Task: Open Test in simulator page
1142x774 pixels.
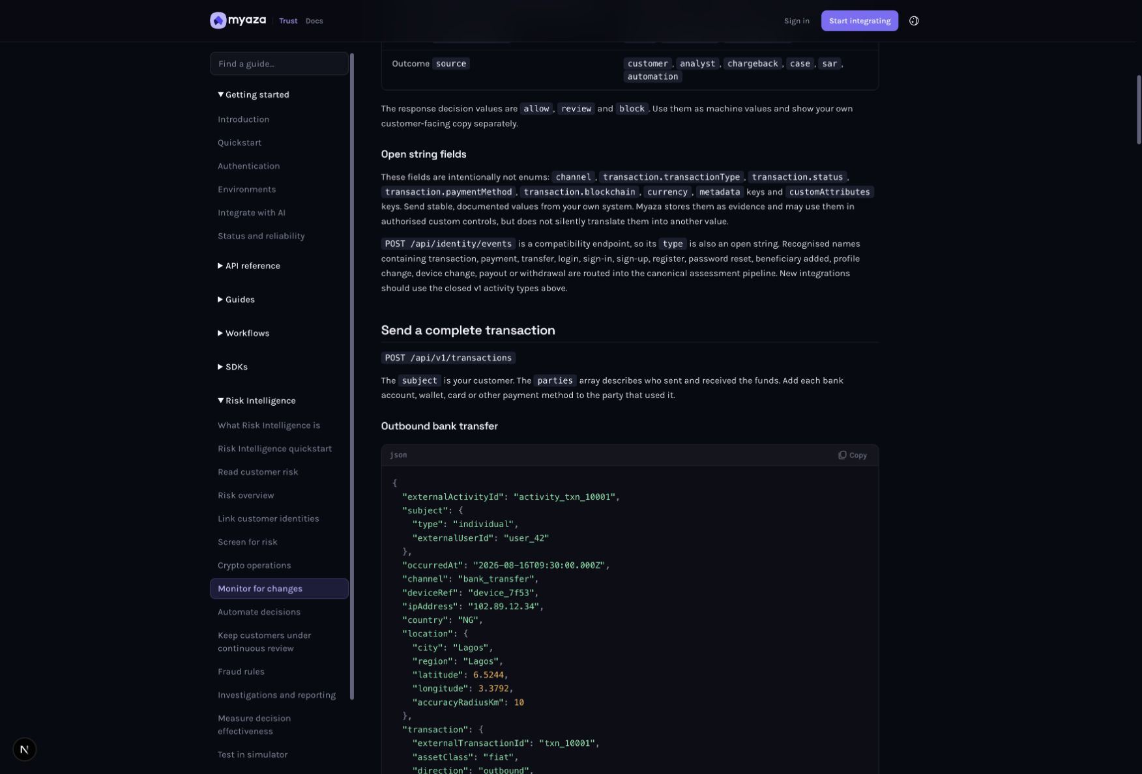Action: [x=252, y=755]
